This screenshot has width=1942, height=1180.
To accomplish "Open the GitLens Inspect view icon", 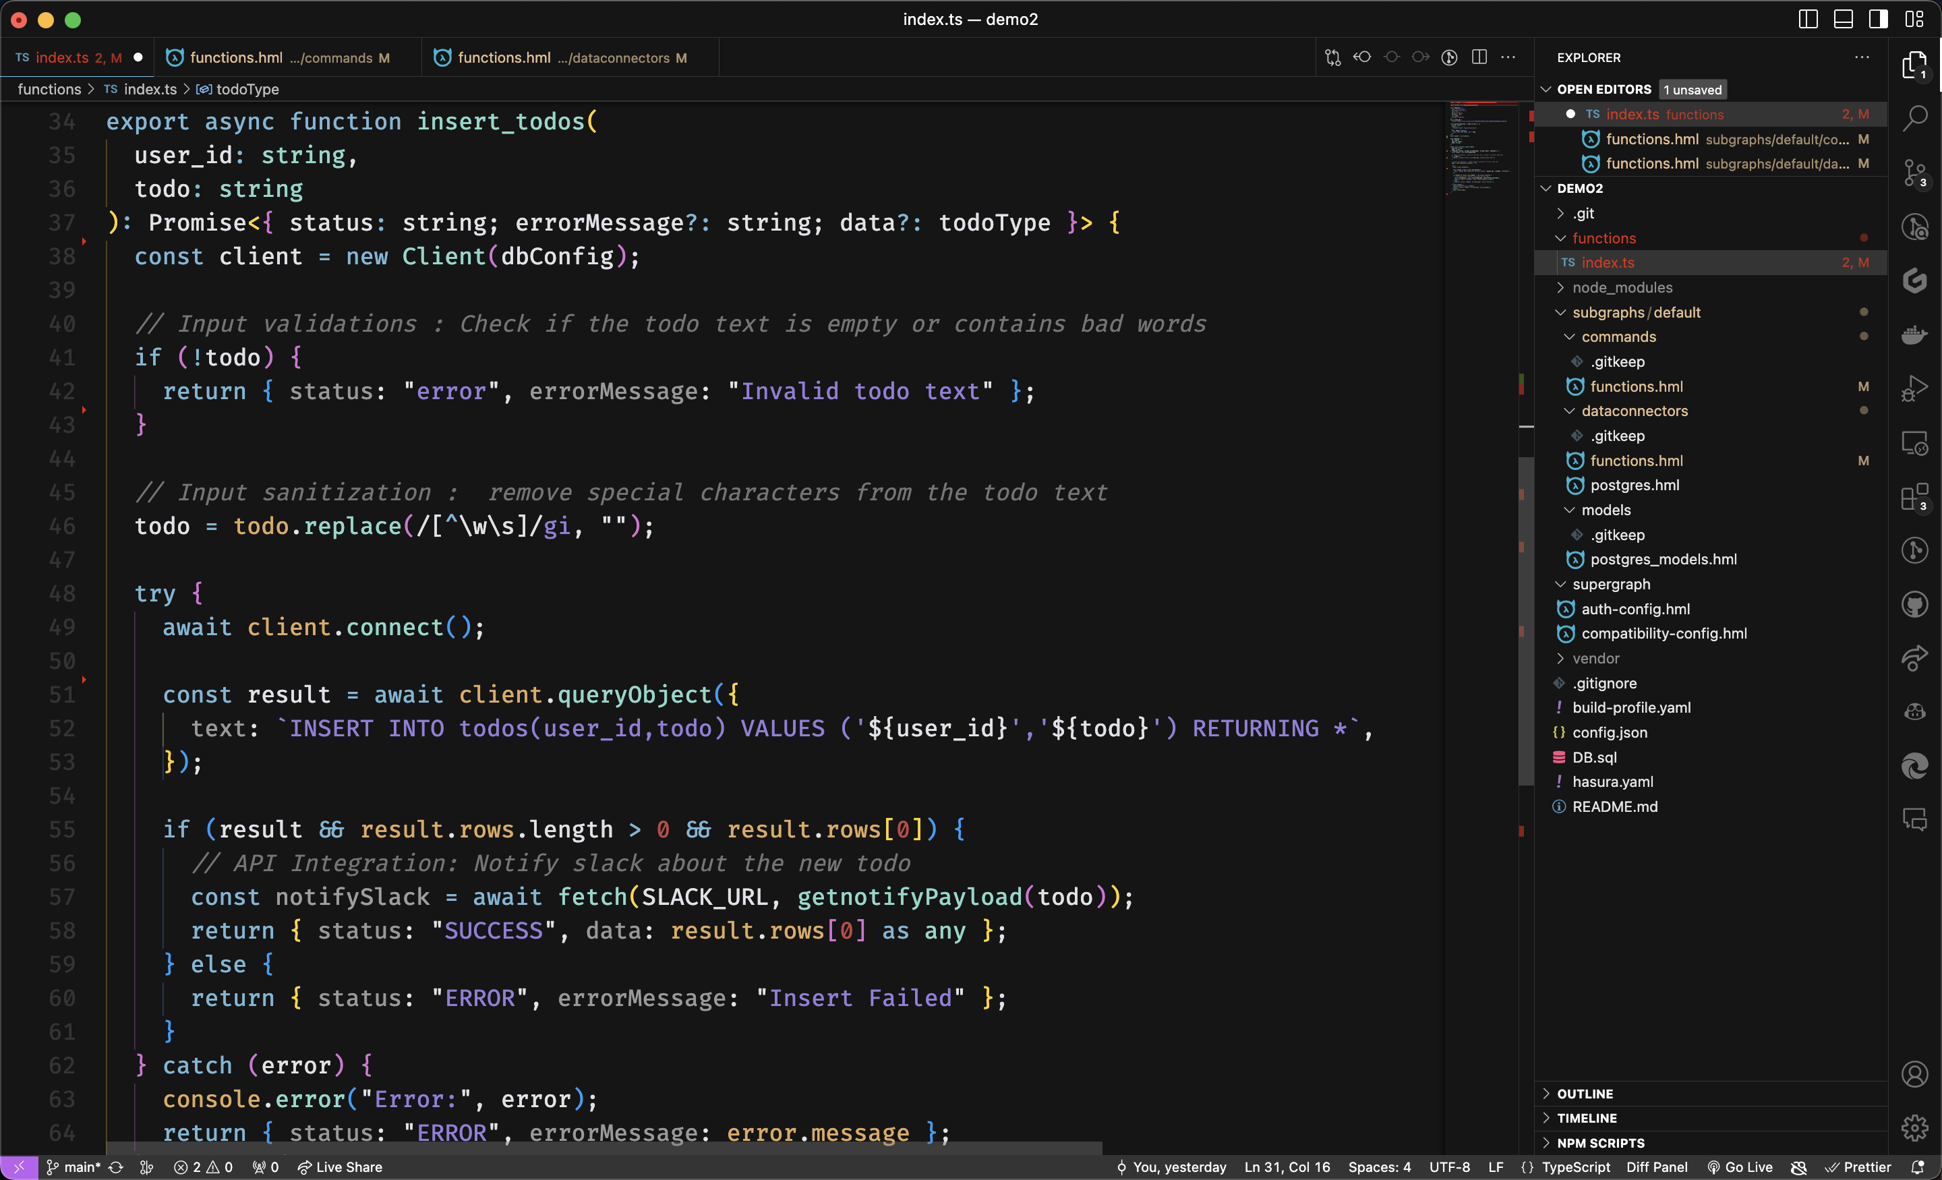I will point(1914,227).
